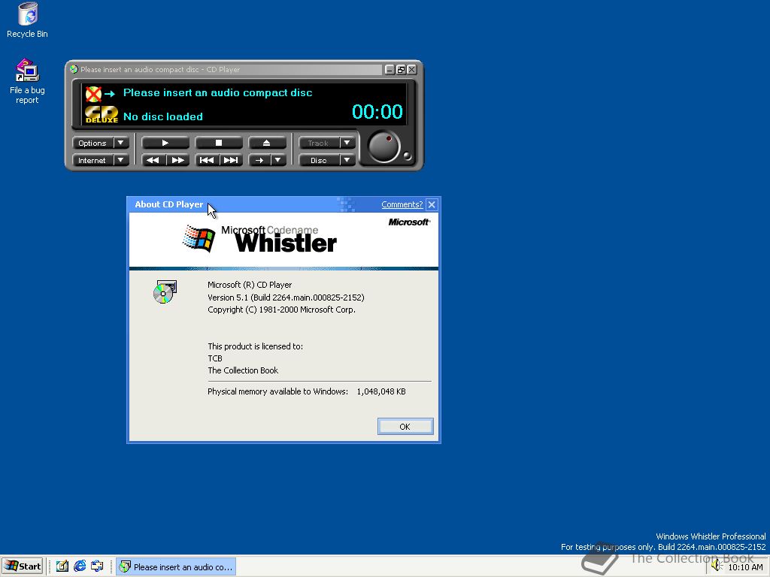
Task: Click the CD Player taskbar button
Action: tap(176, 566)
